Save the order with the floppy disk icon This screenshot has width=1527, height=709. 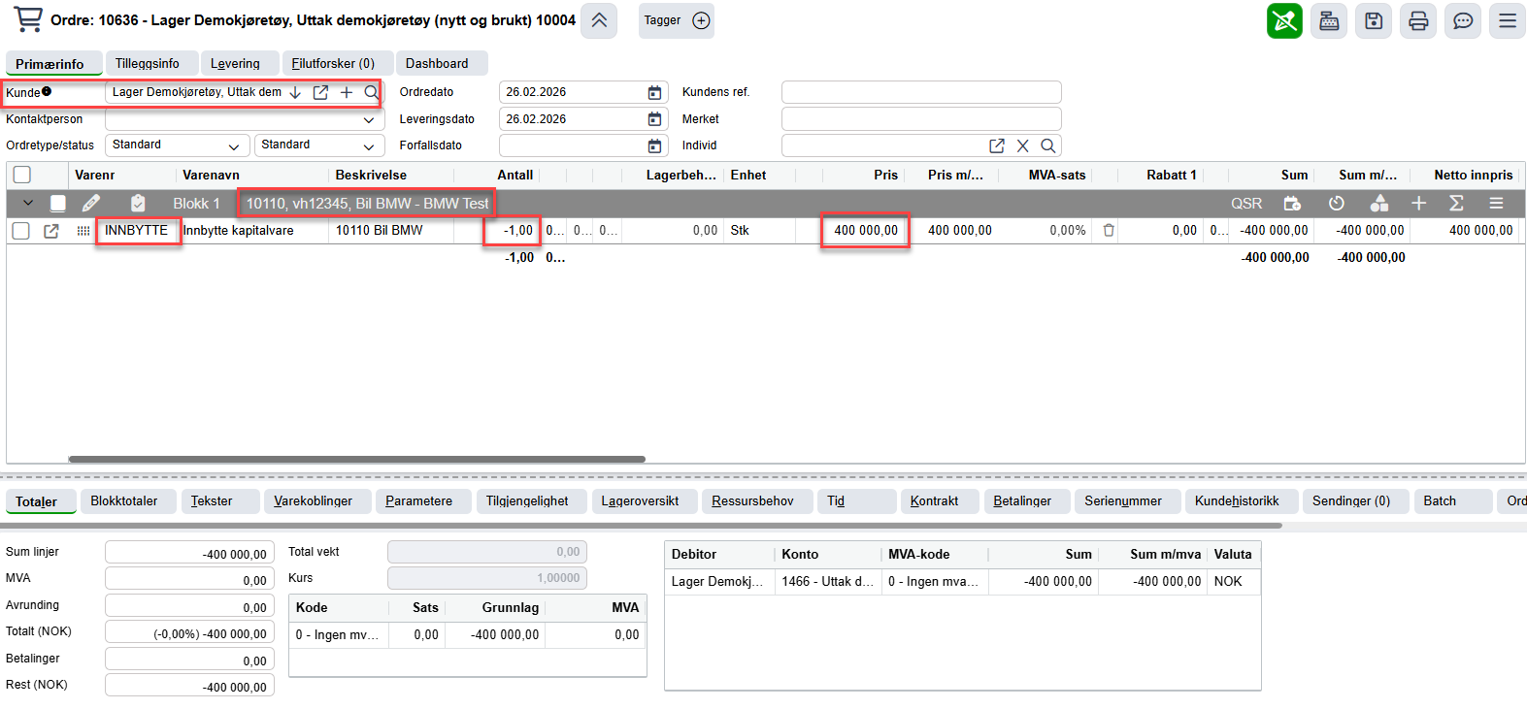click(x=1374, y=20)
